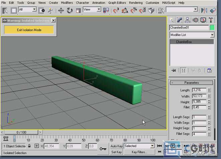The height and width of the screenshot is (159, 221).
Task: Open the Modifiers menu
Action: pos(67,3)
